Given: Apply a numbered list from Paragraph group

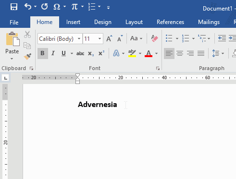Looking at the screenshot, I should 186,38.
